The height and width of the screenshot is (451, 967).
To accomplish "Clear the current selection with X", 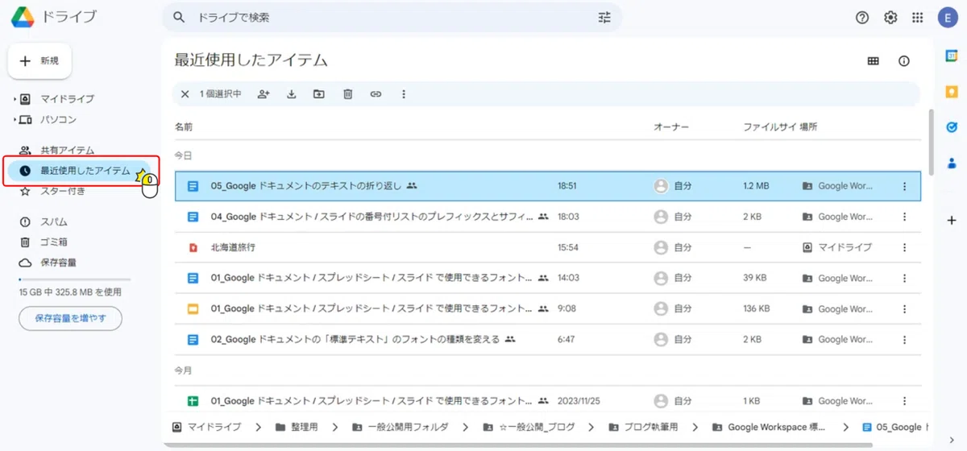I will click(x=185, y=94).
